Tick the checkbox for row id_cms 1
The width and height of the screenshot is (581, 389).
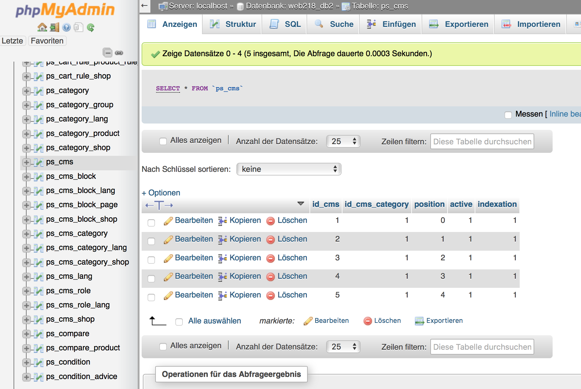tap(151, 223)
